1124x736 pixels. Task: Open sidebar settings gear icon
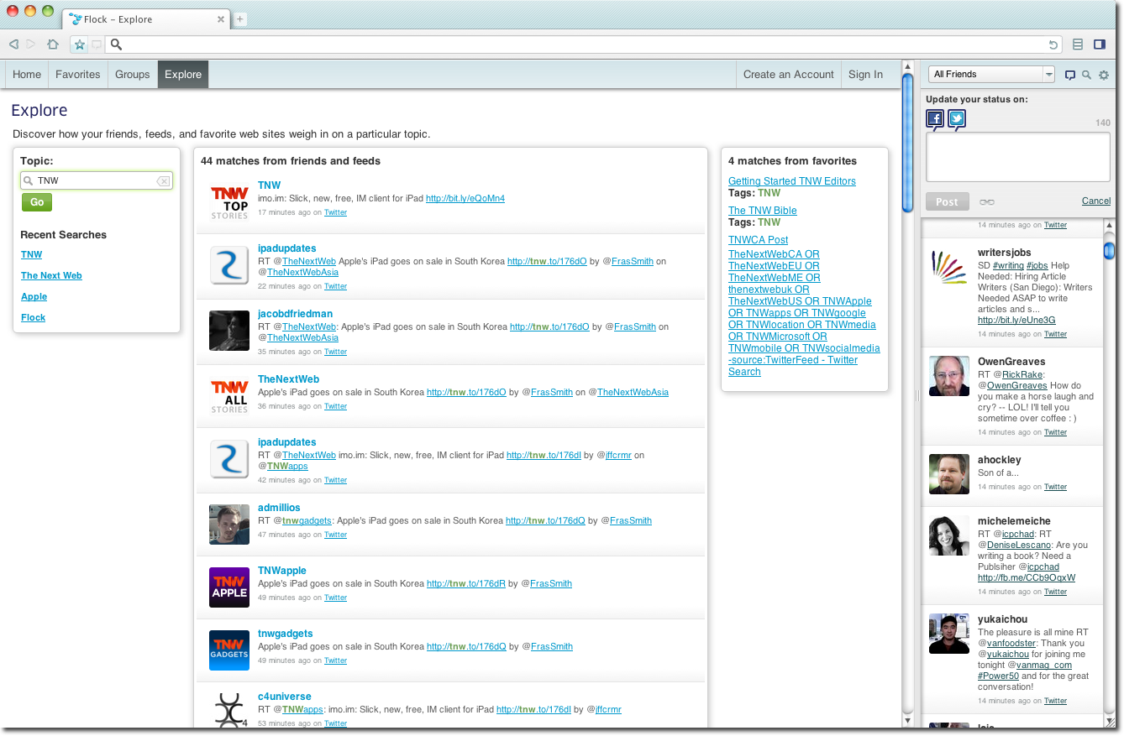point(1104,75)
